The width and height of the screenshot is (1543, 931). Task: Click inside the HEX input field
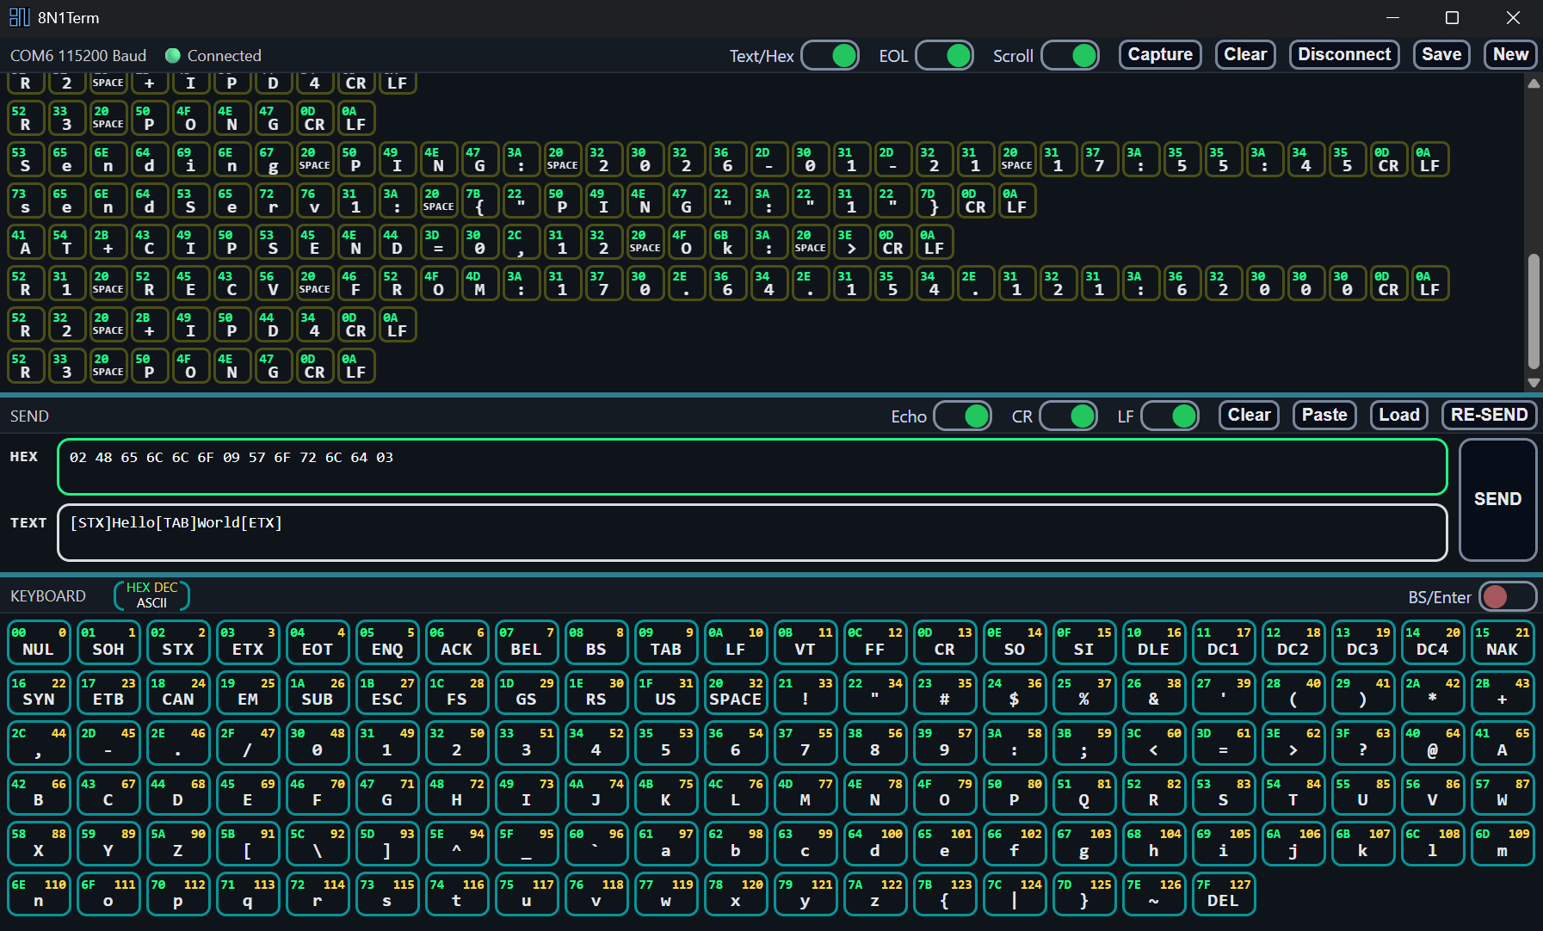click(751, 467)
